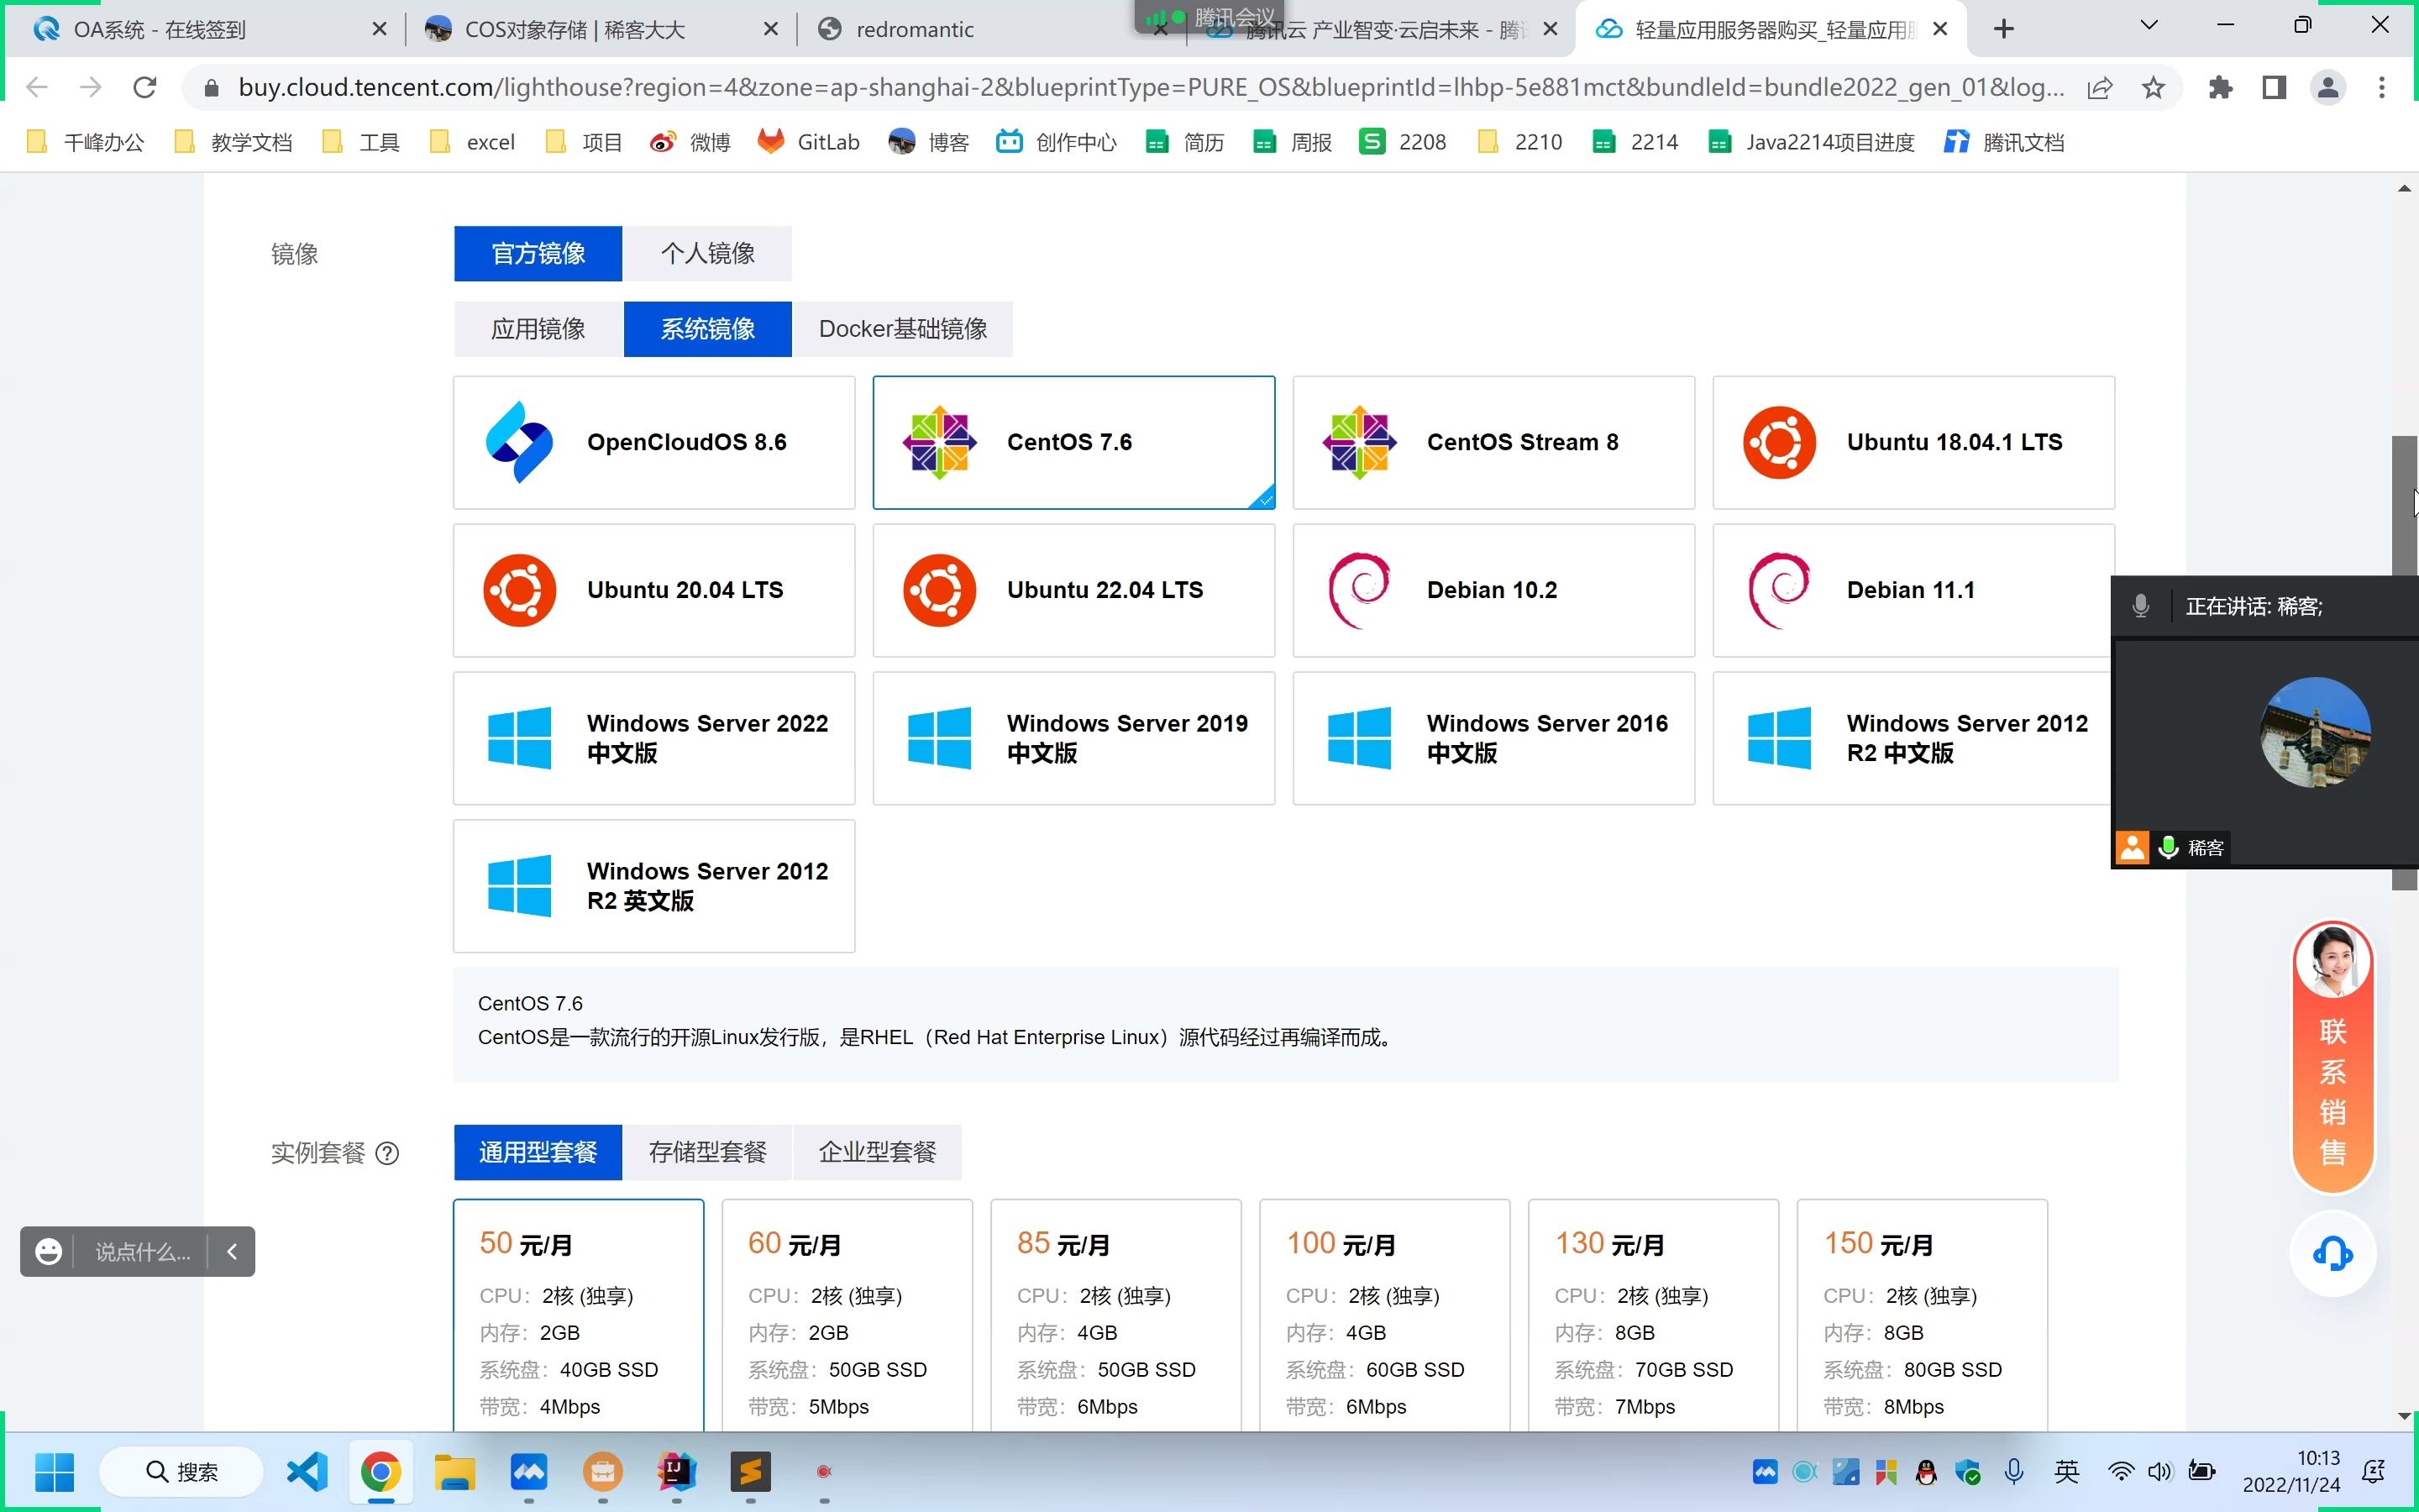Open File Explorer from taskbar
2419x1512 pixels.
point(454,1472)
